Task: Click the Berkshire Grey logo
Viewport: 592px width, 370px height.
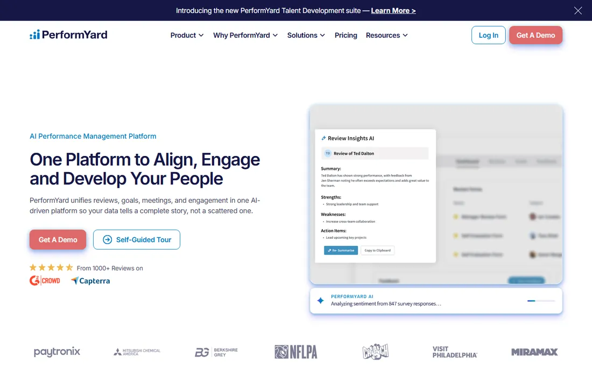Action: (216, 352)
